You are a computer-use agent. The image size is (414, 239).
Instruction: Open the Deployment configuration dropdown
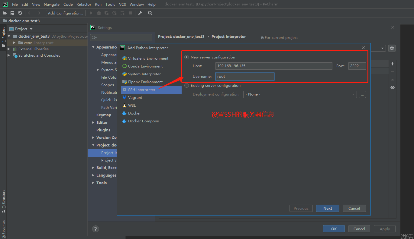point(354,94)
